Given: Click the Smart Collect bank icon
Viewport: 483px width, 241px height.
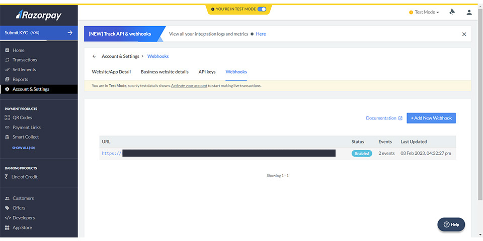Looking at the screenshot, I should pyautogui.click(x=7, y=137).
